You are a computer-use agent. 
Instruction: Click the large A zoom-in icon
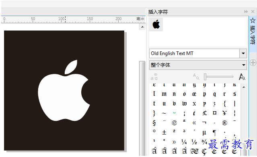click(x=242, y=77)
